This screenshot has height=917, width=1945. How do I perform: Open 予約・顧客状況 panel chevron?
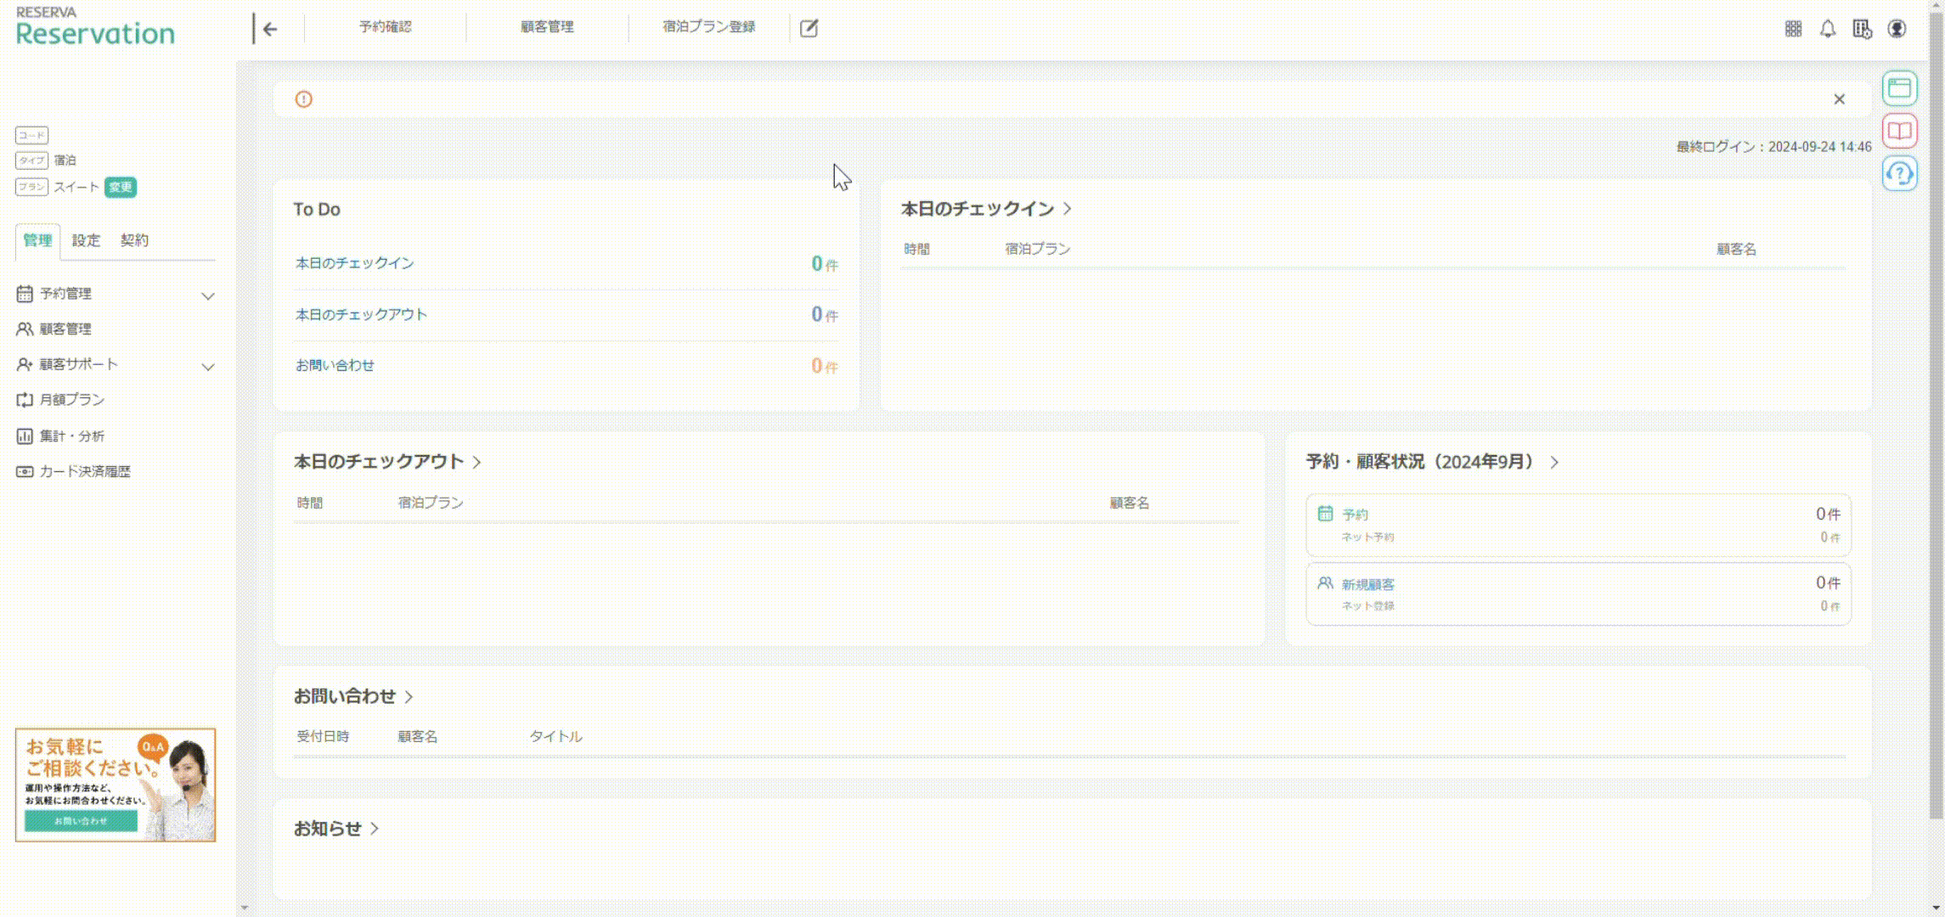[x=1554, y=462]
